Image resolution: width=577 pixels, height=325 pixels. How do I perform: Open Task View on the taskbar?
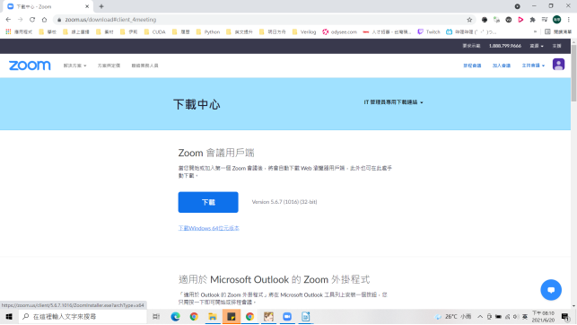(156, 317)
